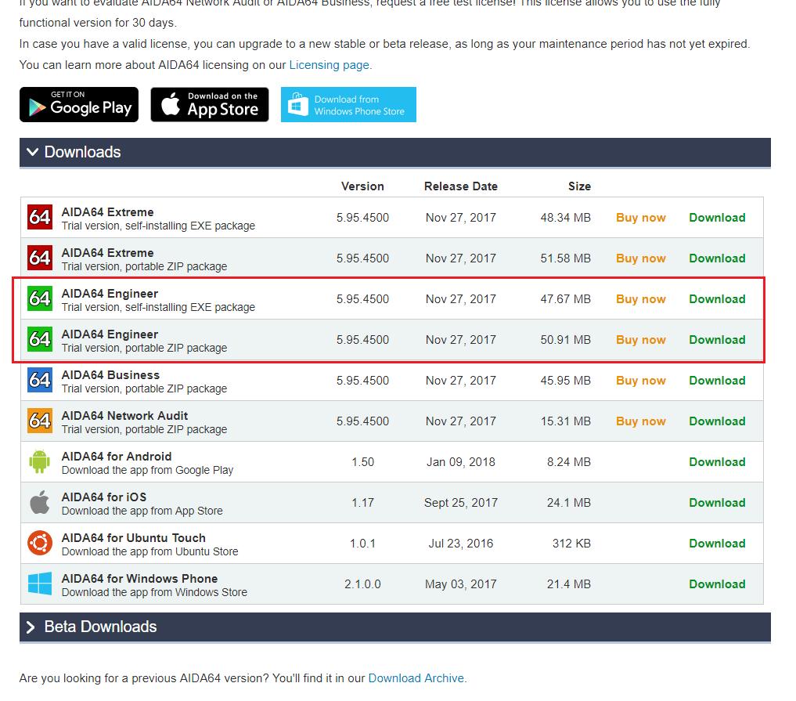
Task: Click the Windows Phone logo icon
Action: pyautogui.click(x=39, y=584)
